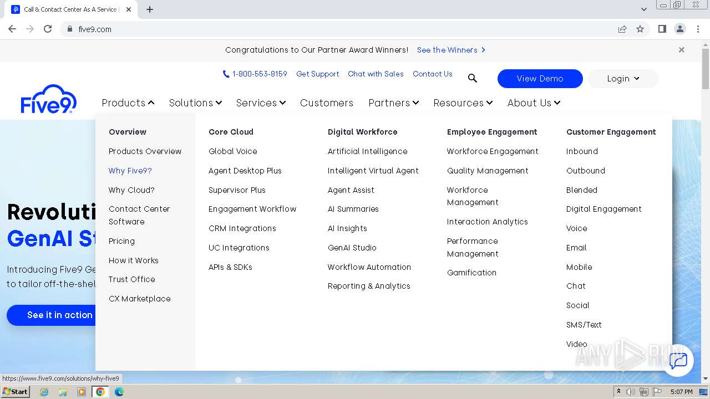Open Chrome three-dot menu
The width and height of the screenshot is (710, 399).
pyautogui.click(x=698, y=29)
